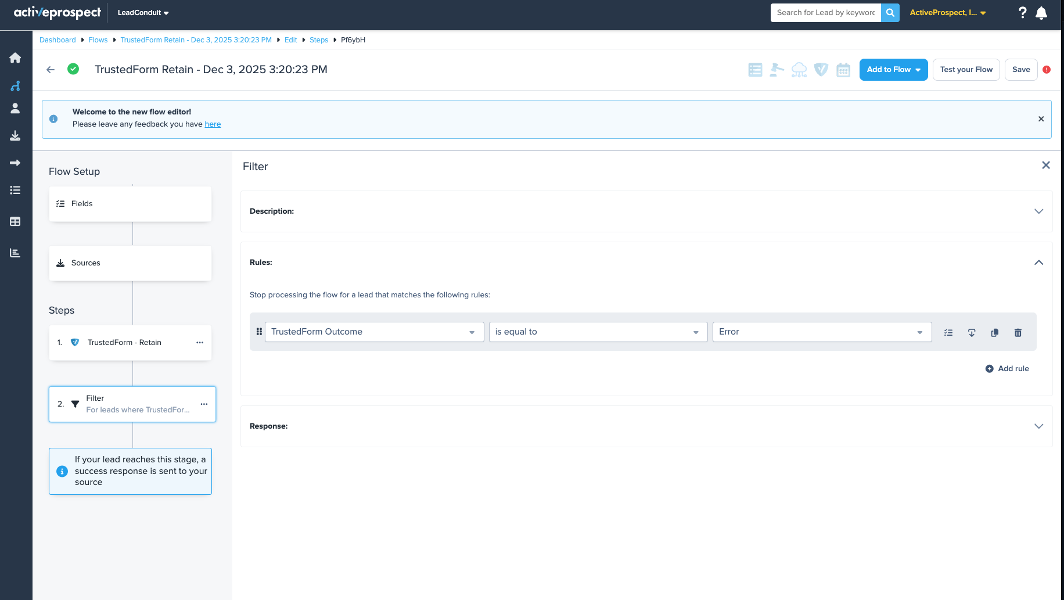Click the rule insert-below arrow icon
1064x600 pixels.
click(972, 333)
